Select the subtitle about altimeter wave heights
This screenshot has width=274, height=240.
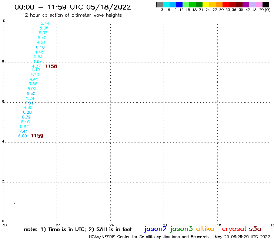[x=72, y=15]
